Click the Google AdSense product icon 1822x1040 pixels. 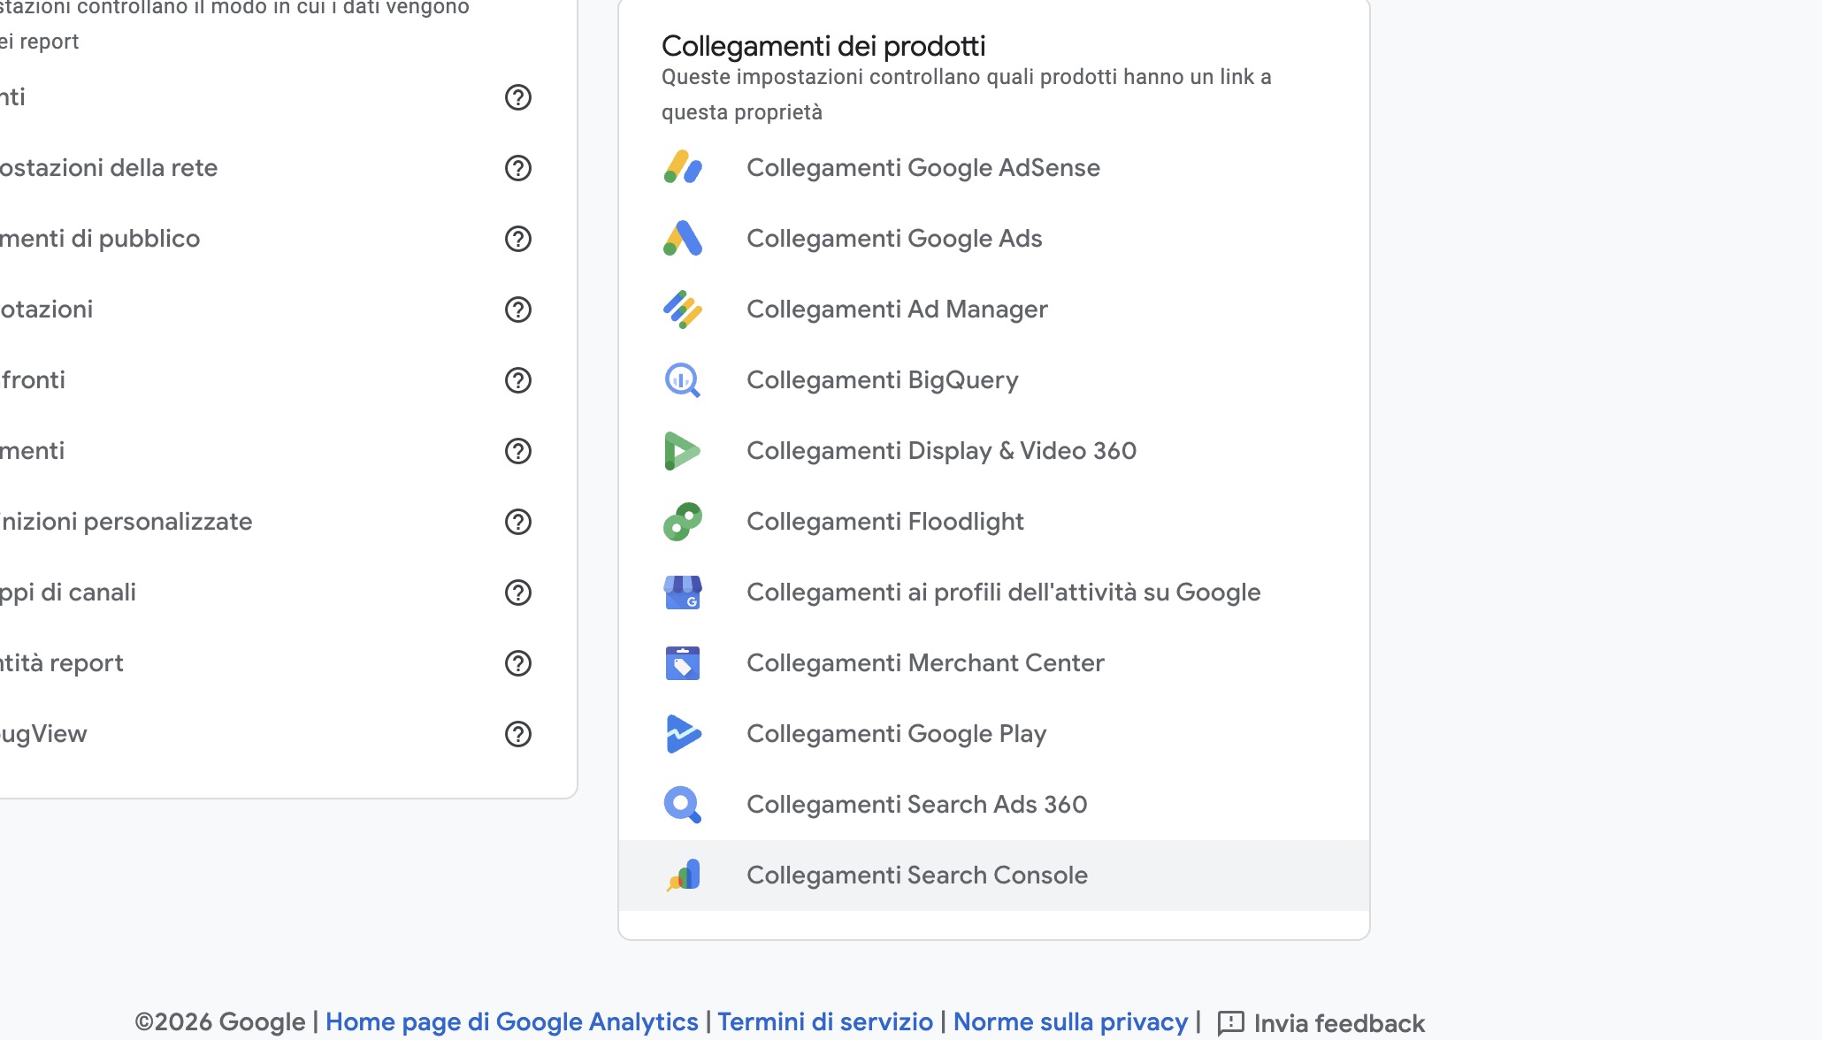(x=683, y=167)
